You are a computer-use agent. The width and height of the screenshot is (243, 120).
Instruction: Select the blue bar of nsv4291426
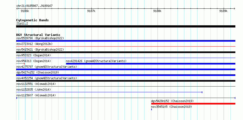tap(151, 64)
